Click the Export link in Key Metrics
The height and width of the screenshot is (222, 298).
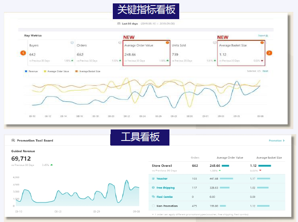pyautogui.click(x=263, y=36)
